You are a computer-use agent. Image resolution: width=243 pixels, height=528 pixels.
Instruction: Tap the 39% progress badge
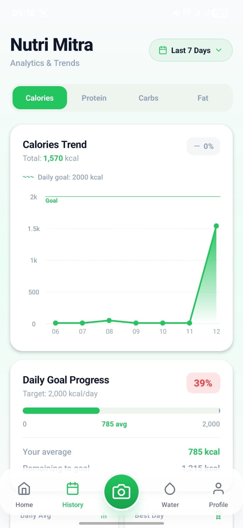[203, 383]
